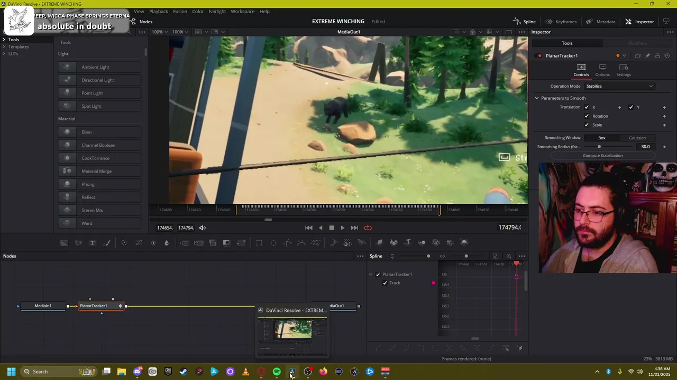677x380 pixels.
Task: Expand the Templates tree item
Action: coord(4,46)
